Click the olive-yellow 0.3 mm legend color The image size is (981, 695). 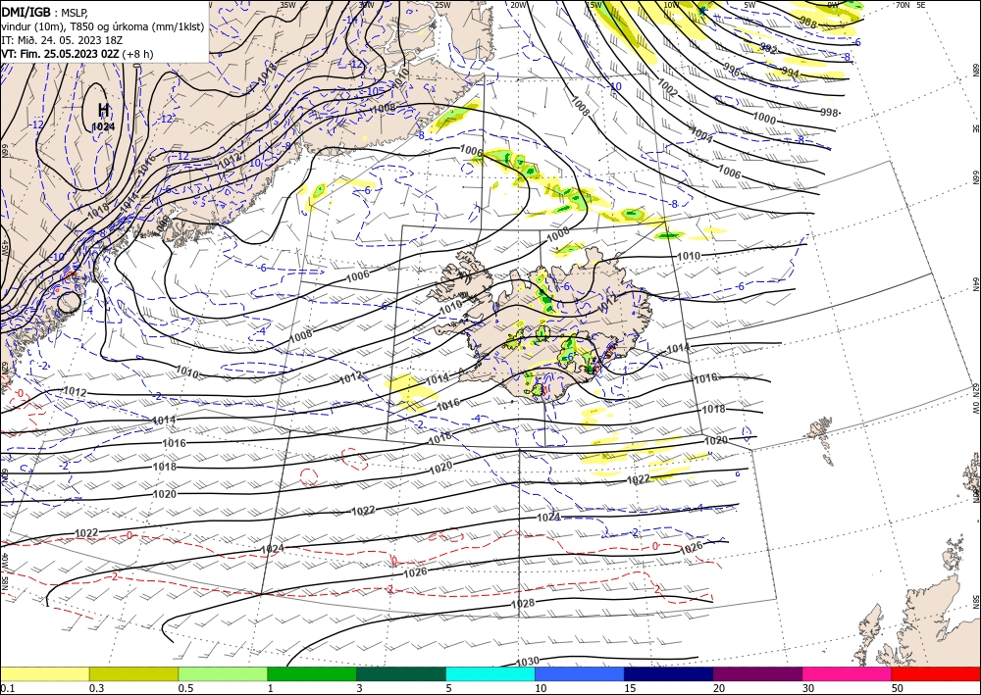pos(133,673)
